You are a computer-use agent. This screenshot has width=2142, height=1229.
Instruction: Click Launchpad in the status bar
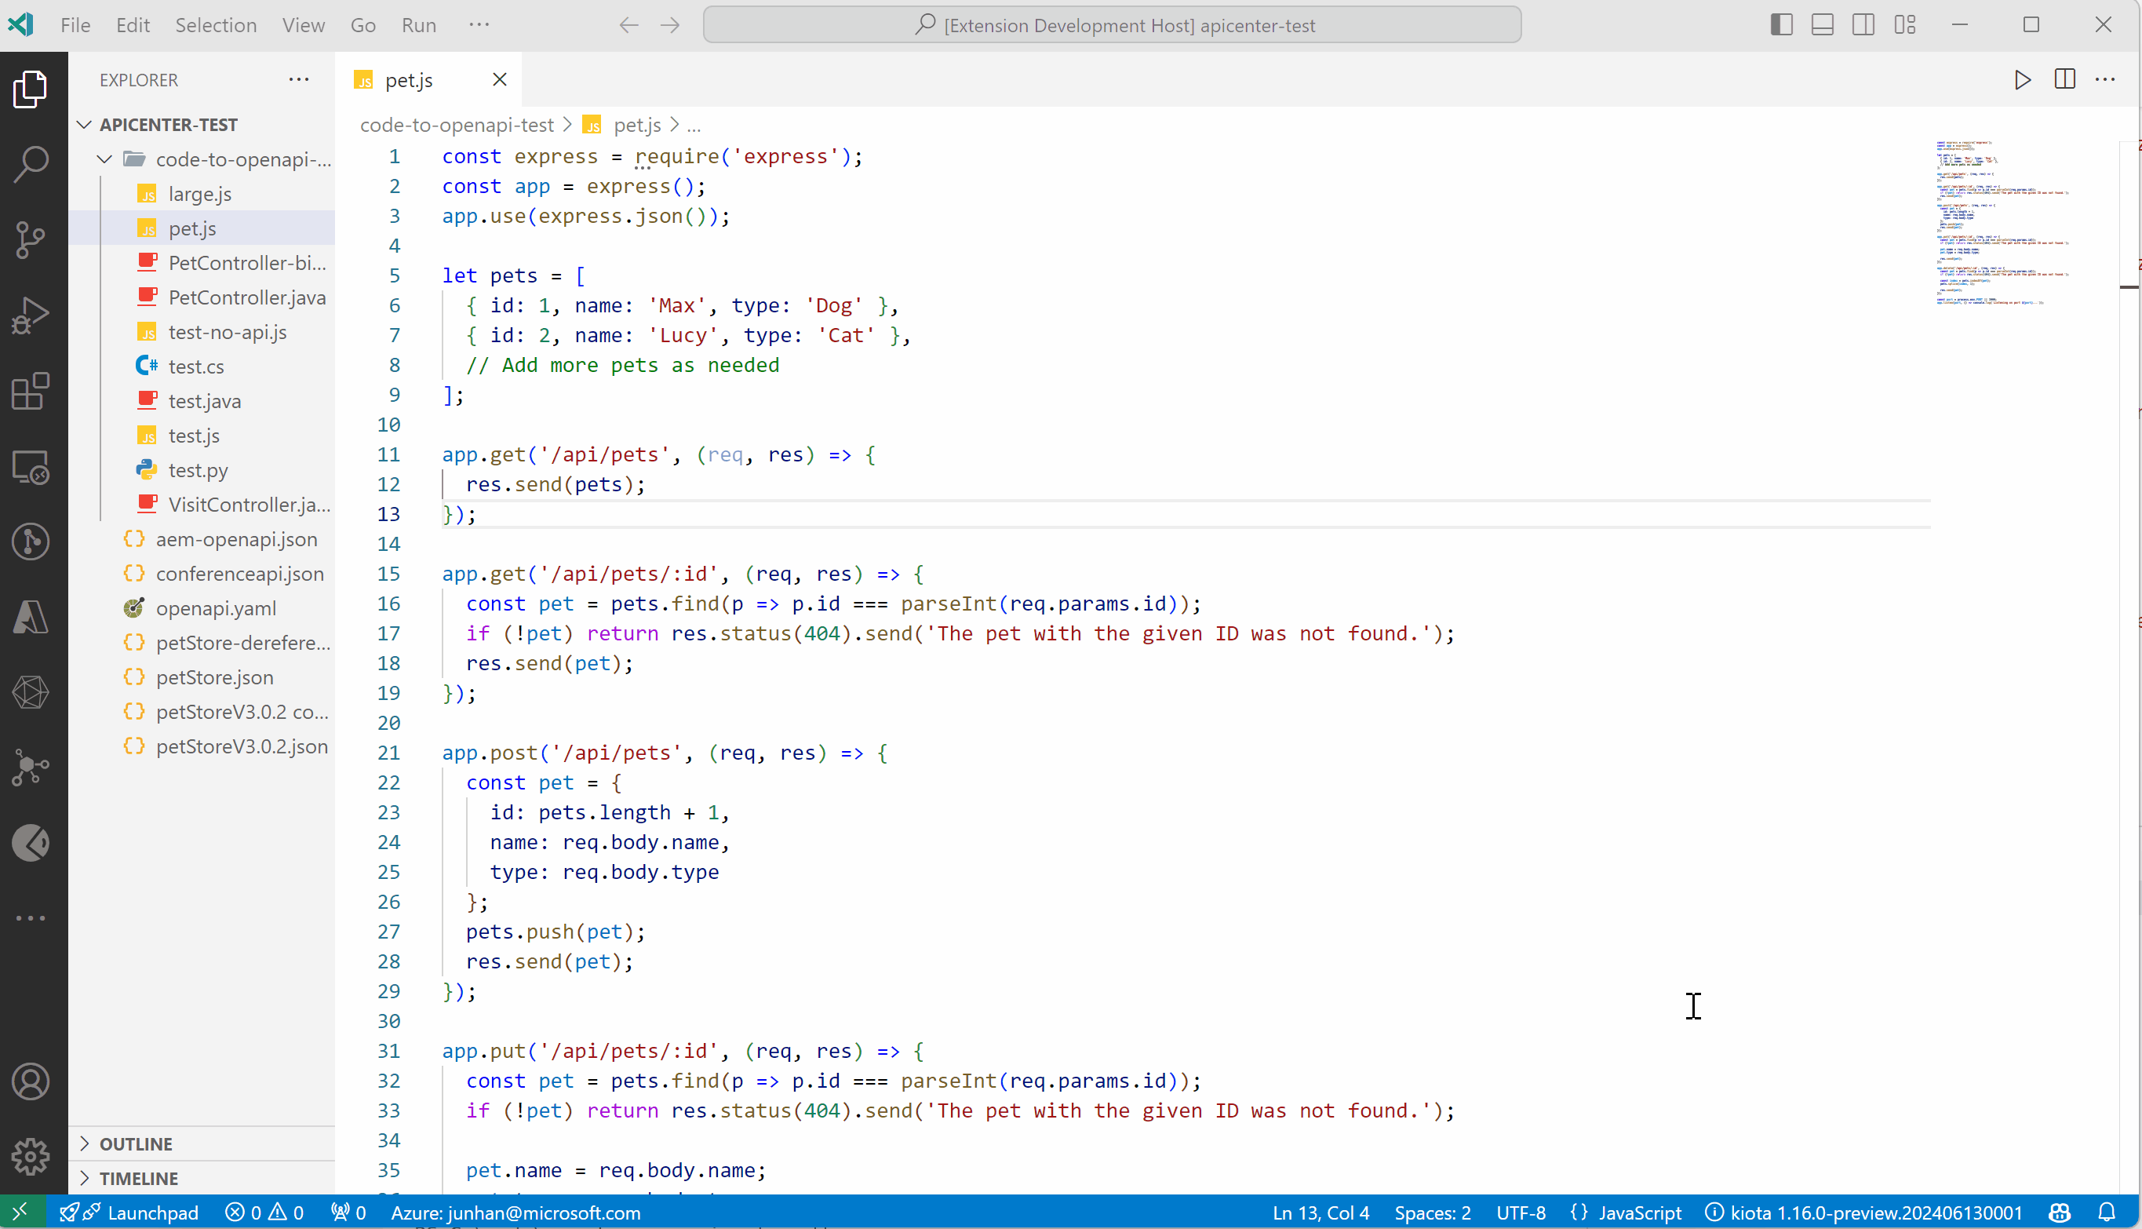tap(129, 1212)
